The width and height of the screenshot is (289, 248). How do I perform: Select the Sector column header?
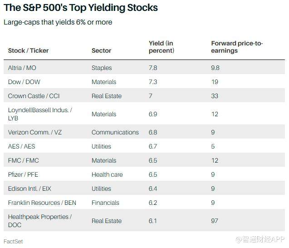click(x=101, y=50)
